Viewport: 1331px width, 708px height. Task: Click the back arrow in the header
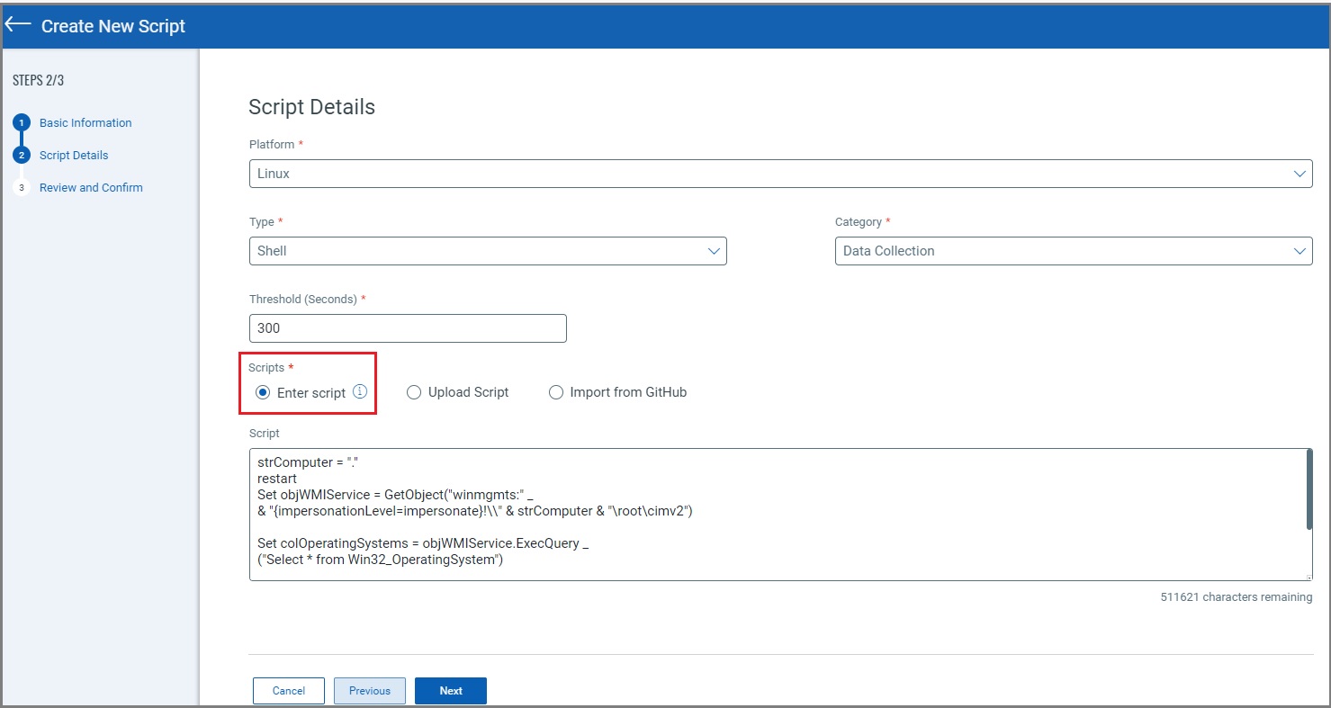(x=18, y=25)
